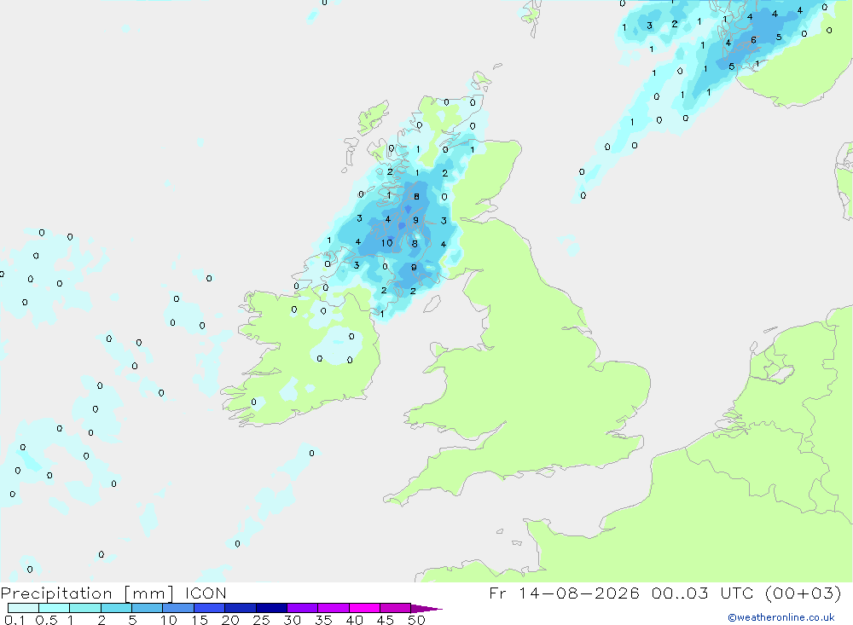Click the 45–50 mm legend color swatch
This screenshot has width=853, height=625.
(396, 608)
